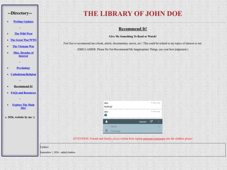Click 'c. 2026, website by me :)' footer text
Viewport: 227px width, 170px height.
[20, 117]
